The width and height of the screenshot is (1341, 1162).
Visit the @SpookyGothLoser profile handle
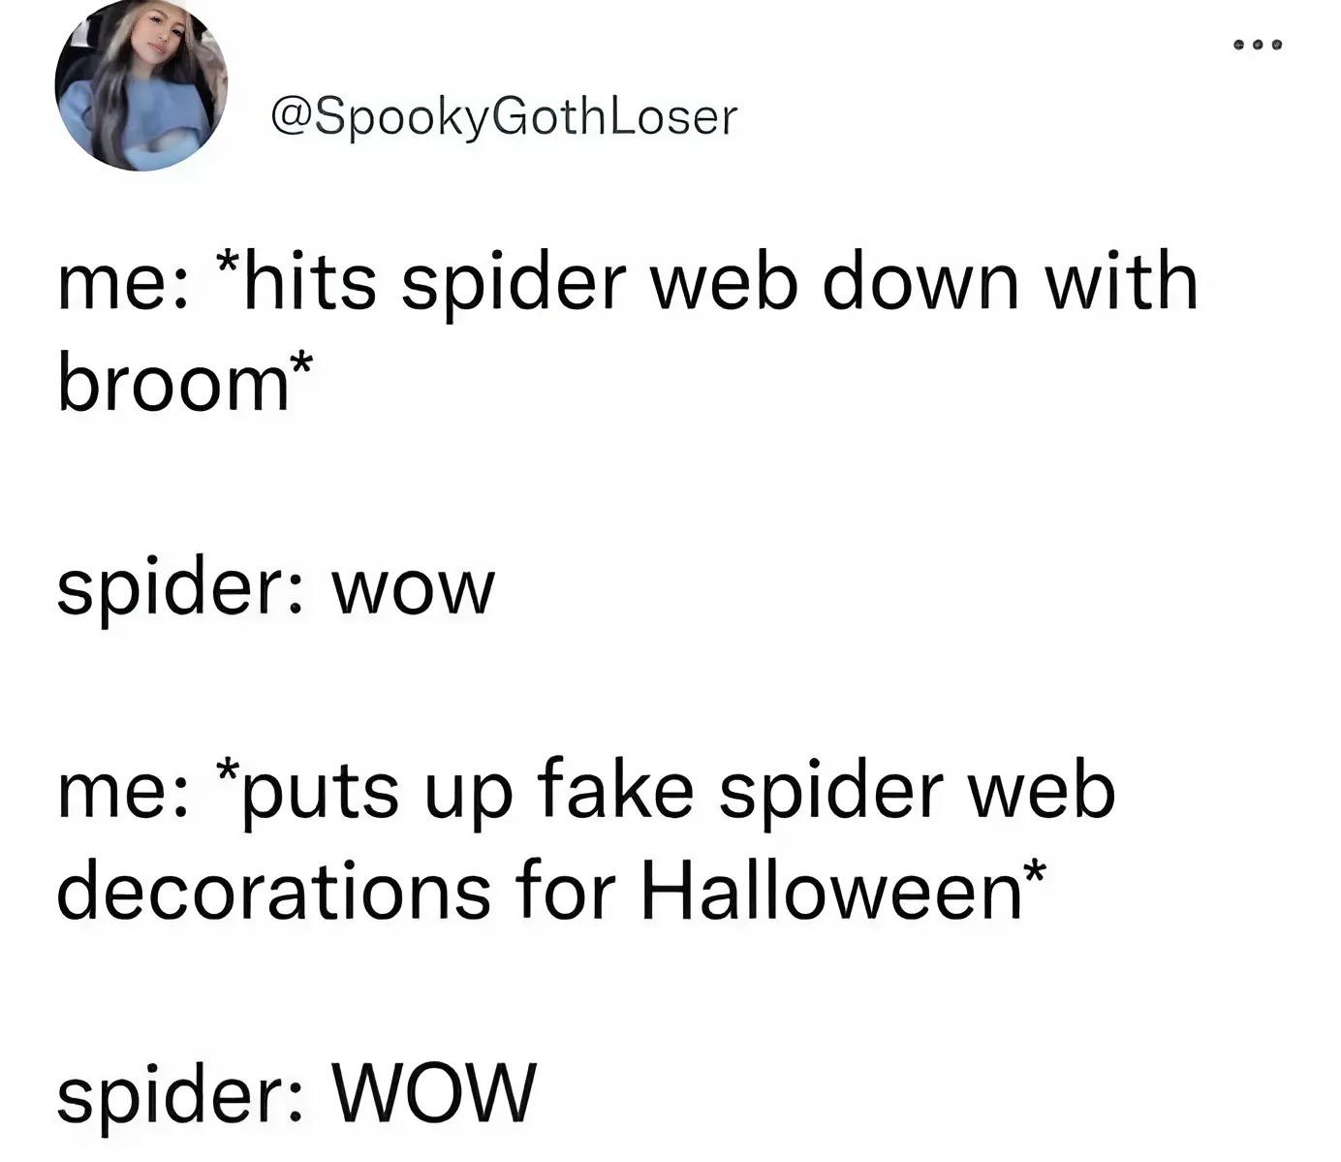pos(505,118)
